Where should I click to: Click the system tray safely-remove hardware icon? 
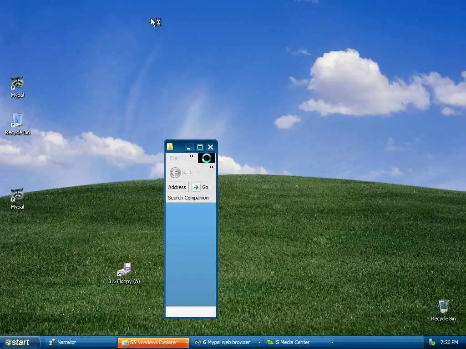click(432, 343)
